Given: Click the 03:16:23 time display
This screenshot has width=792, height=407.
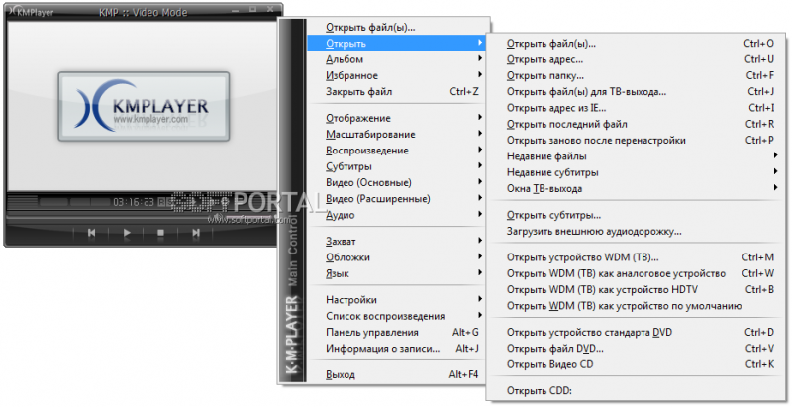Looking at the screenshot, I should pos(134,202).
